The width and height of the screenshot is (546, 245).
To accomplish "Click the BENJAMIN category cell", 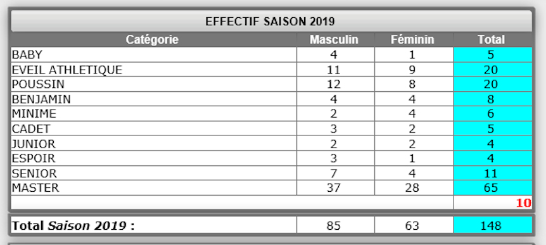I will (x=153, y=99).
